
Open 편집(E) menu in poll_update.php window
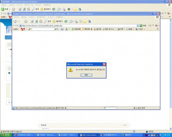pyautogui.click(x=24, y=17)
